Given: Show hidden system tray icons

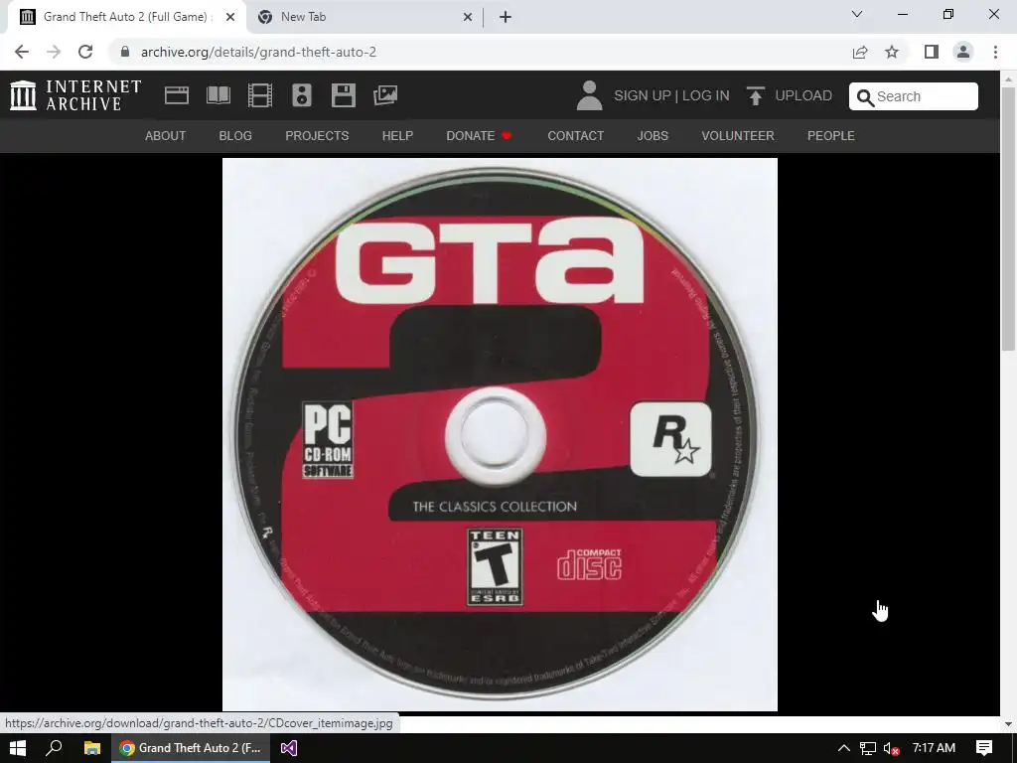Looking at the screenshot, I should click(x=844, y=748).
